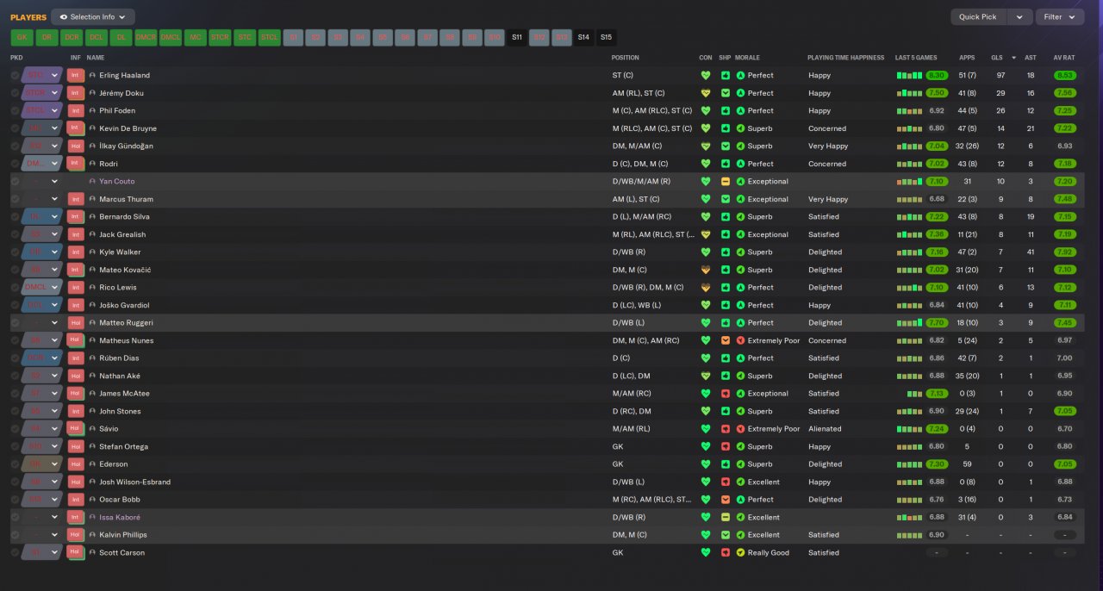Select the S11 substitute slot
The width and height of the screenshot is (1103, 591).
[516, 37]
